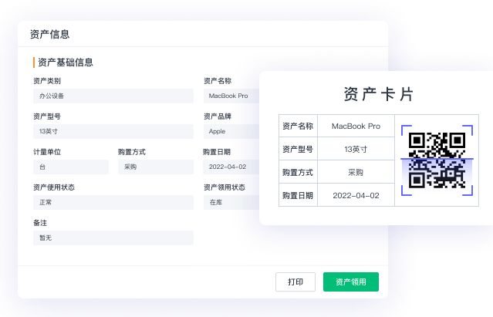Select the 资产品牌 field showing Apple
The height and width of the screenshot is (317, 493).
(x=231, y=131)
